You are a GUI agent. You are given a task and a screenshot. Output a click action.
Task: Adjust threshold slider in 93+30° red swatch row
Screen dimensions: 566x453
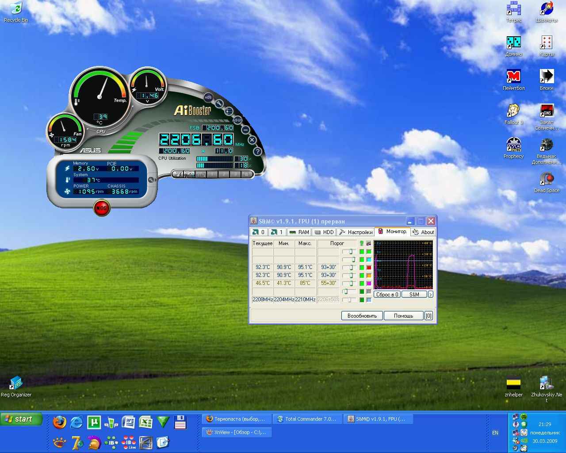(x=349, y=267)
